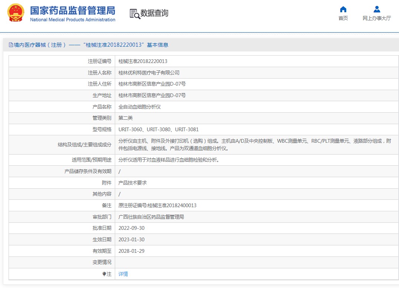Click the home icon above 首页
Screen dimensions: 399x288
343,9
